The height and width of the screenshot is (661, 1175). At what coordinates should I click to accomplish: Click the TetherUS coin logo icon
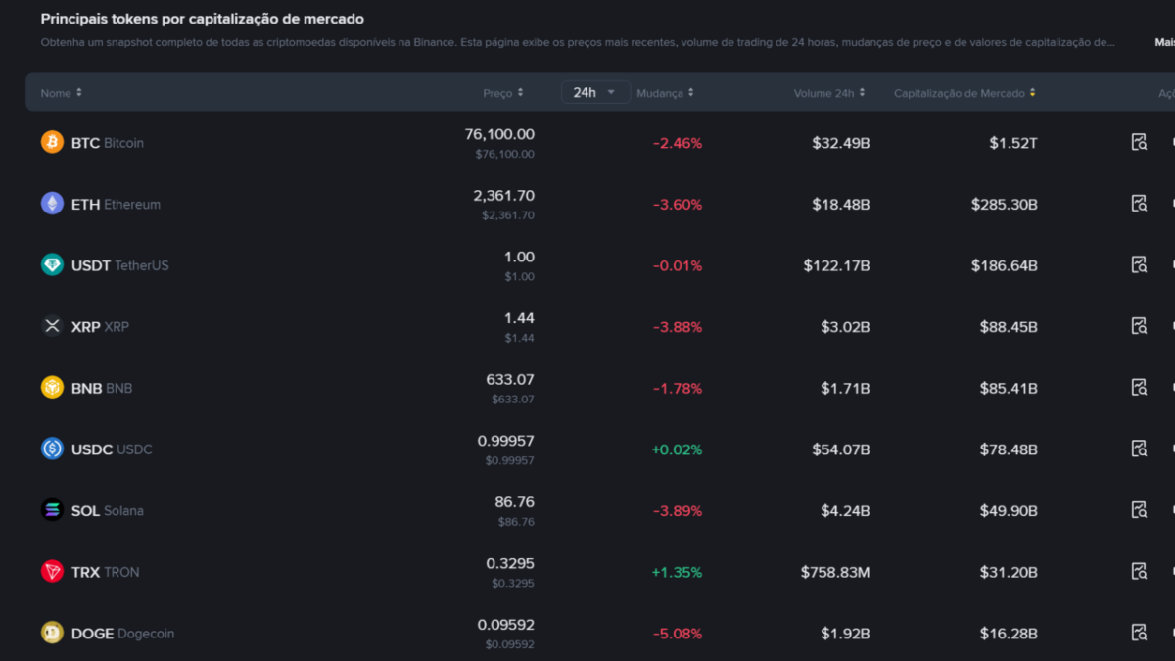click(x=52, y=265)
